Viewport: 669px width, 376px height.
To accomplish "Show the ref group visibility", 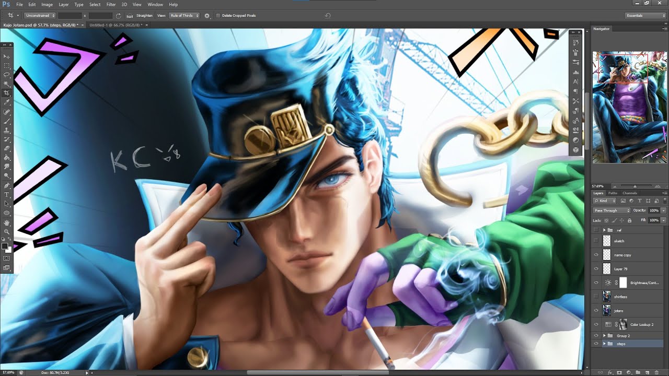I will coord(596,230).
